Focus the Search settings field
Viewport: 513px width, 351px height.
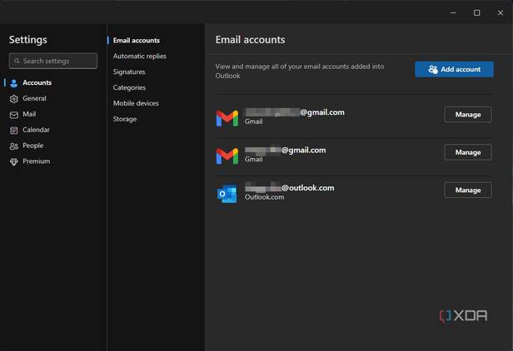click(x=53, y=61)
